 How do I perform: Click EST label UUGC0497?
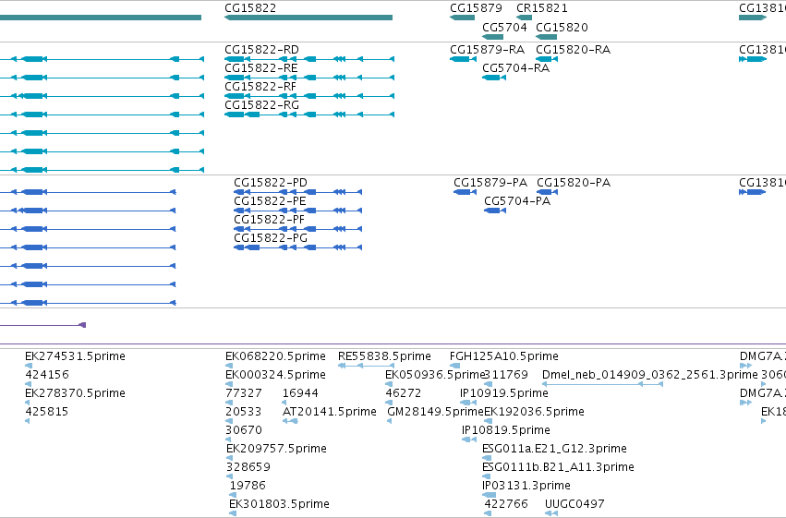tap(574, 504)
